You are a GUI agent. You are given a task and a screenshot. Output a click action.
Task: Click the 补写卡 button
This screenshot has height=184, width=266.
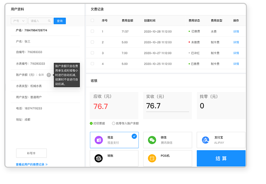pos(31,153)
